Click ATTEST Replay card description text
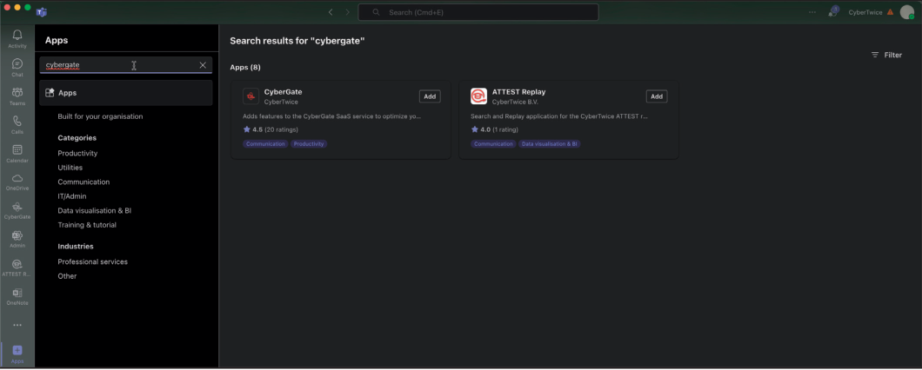 point(558,116)
